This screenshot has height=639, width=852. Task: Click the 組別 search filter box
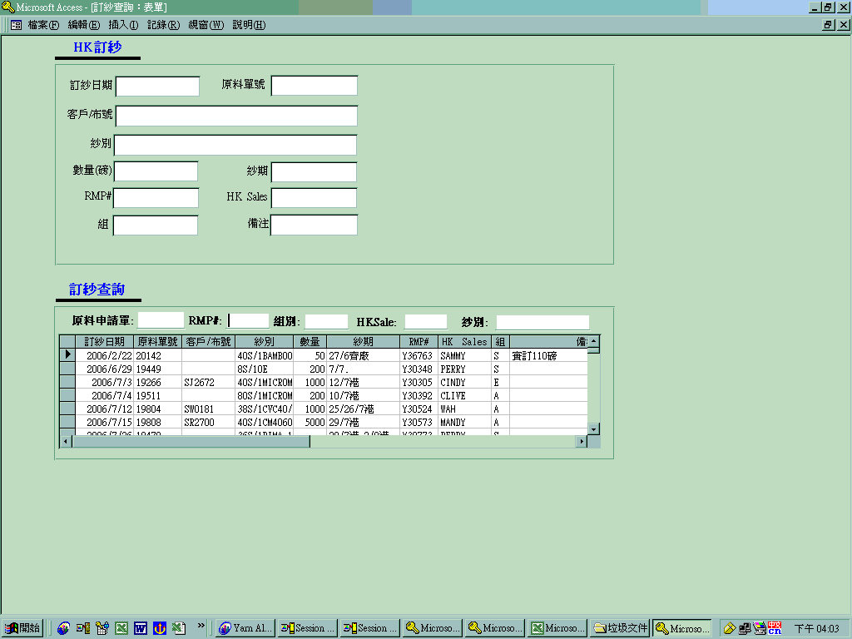326,322
